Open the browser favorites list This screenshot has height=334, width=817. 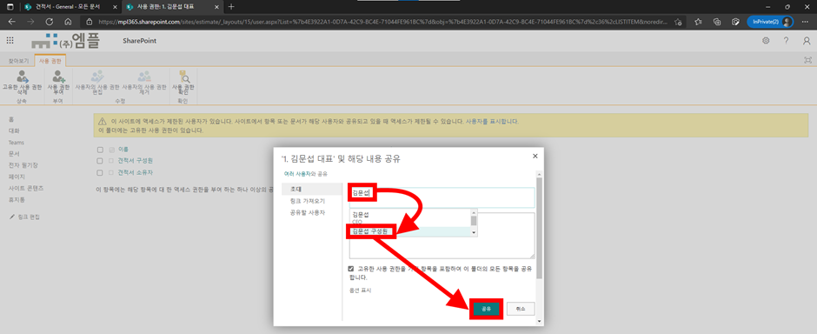[698, 22]
